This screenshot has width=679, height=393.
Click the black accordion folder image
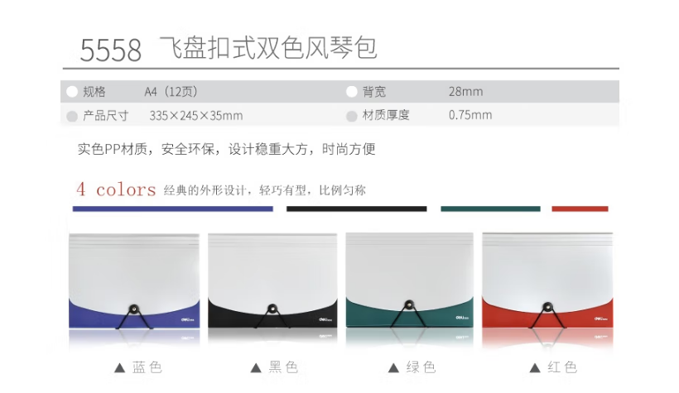pyautogui.click(x=272, y=281)
